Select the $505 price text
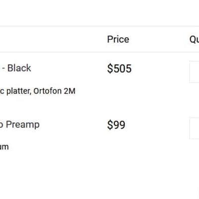Screen dimensions: 199x199 [119, 69]
